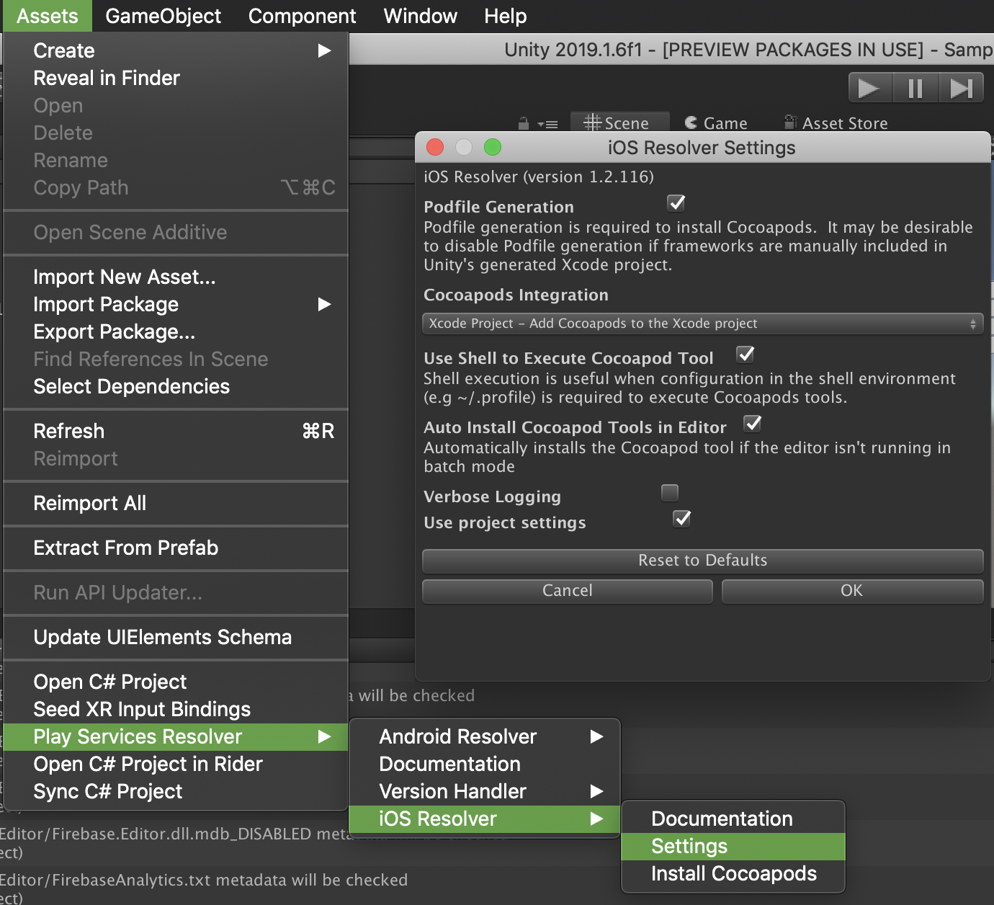The width and height of the screenshot is (994, 905).
Task: Choose Install Cocoapods
Action: tap(733, 873)
